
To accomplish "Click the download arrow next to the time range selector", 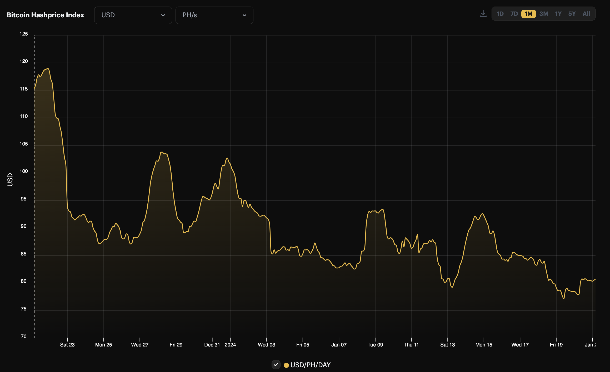I will click(483, 14).
